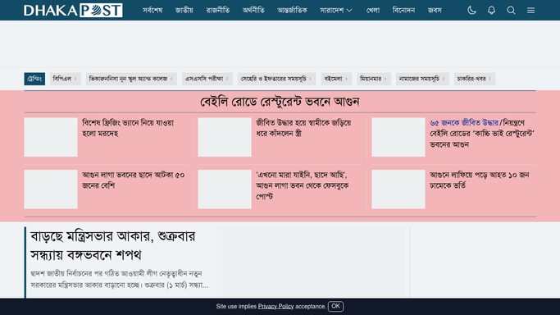Open জীবিত উদ্ধার হয়ে স্বামীকে জড়িয়ে article
This screenshot has width=560, height=315.
pyautogui.click(x=303, y=128)
